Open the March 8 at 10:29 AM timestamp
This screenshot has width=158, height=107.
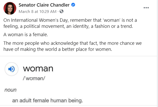(38, 11)
